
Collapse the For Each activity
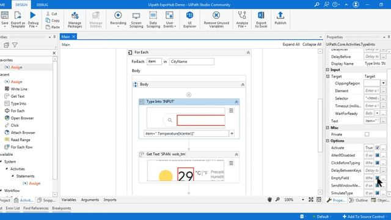[248, 53]
